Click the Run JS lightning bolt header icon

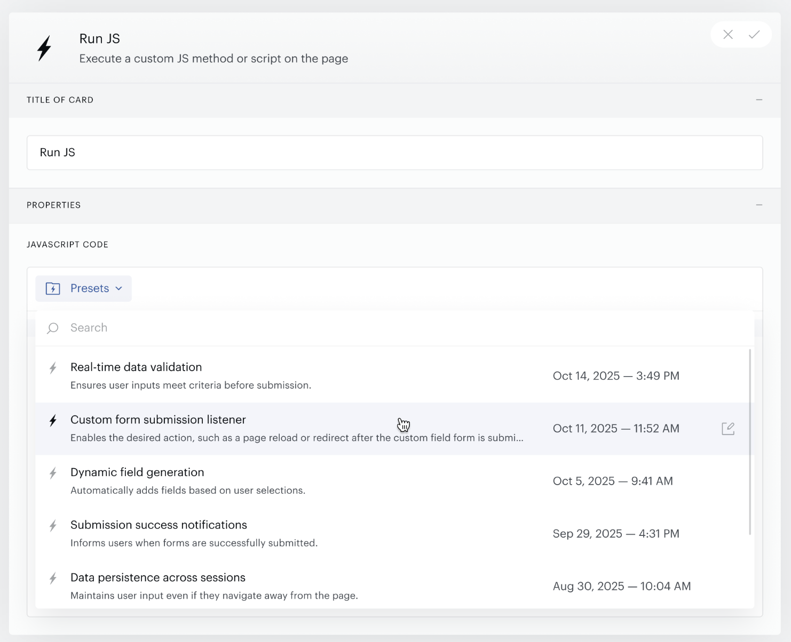pos(44,48)
